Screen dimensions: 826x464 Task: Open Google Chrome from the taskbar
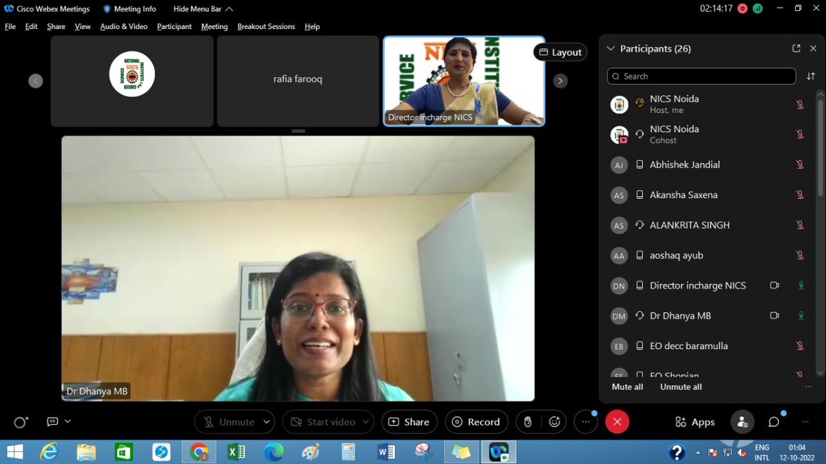[x=200, y=452]
